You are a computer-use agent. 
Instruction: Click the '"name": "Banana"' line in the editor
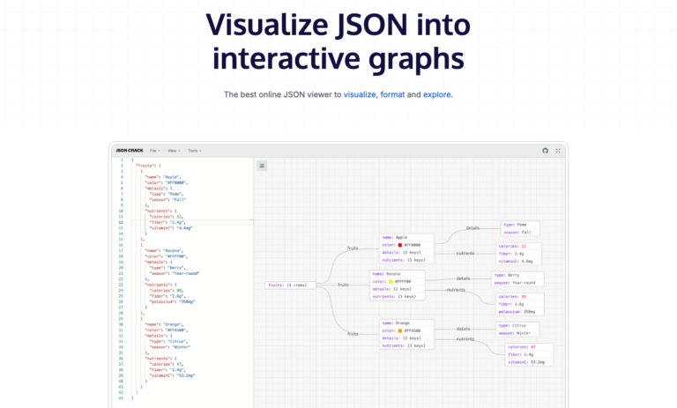[164, 251]
